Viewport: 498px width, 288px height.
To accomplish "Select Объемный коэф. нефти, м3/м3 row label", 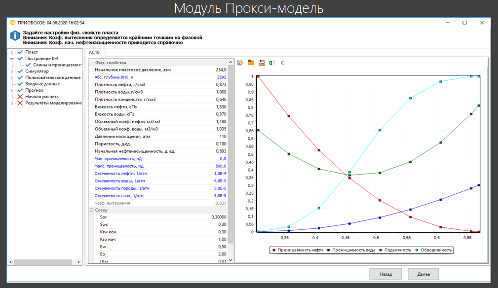I will pos(127,121).
